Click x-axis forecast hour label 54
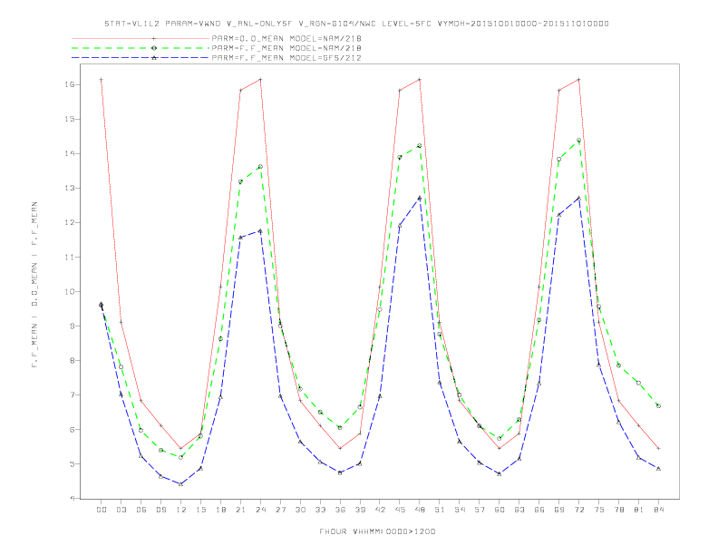The width and height of the screenshot is (718, 555). click(x=460, y=510)
